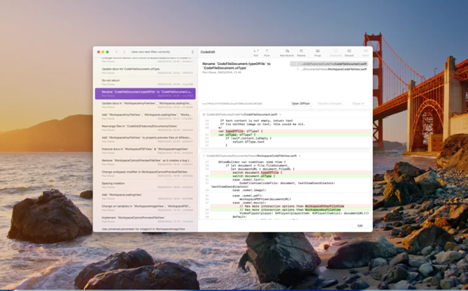Click the Push toolbar icon
Viewport: 468px width, 291px height.
[267, 53]
